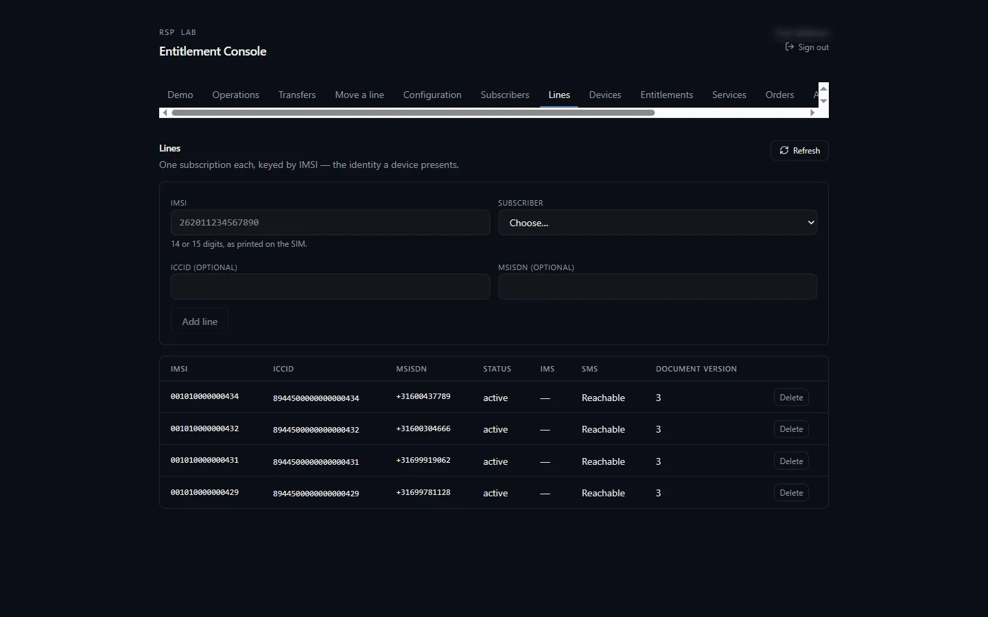Image resolution: width=988 pixels, height=617 pixels.
Task: Click the sign out icon
Action: (789, 47)
